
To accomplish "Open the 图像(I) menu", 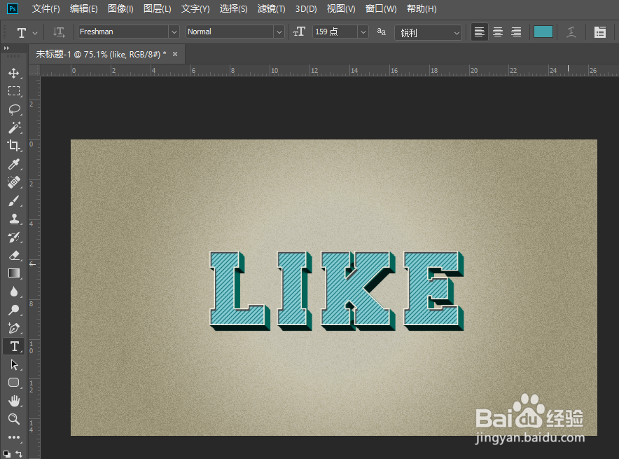I will (121, 8).
